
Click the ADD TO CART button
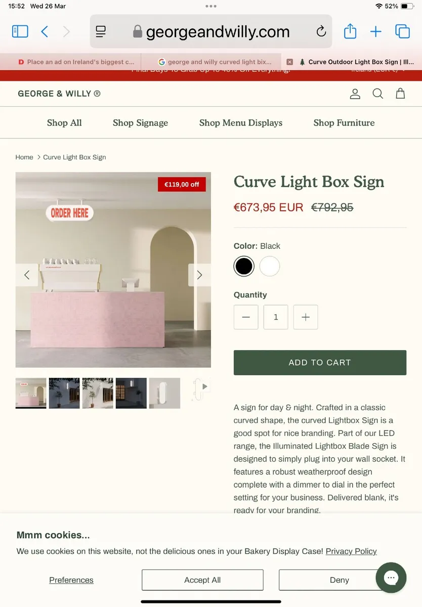(320, 363)
